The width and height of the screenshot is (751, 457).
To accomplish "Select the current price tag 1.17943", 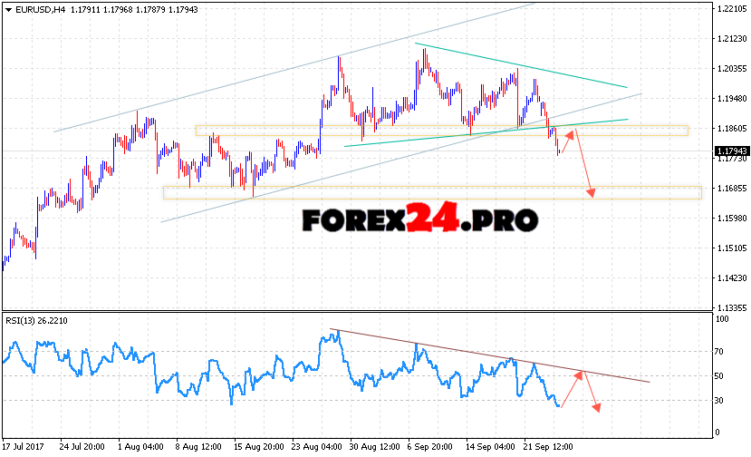I will (730, 151).
